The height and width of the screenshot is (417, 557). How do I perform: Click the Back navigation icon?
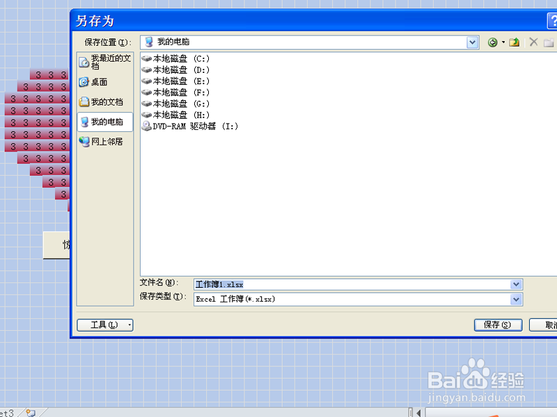(492, 42)
